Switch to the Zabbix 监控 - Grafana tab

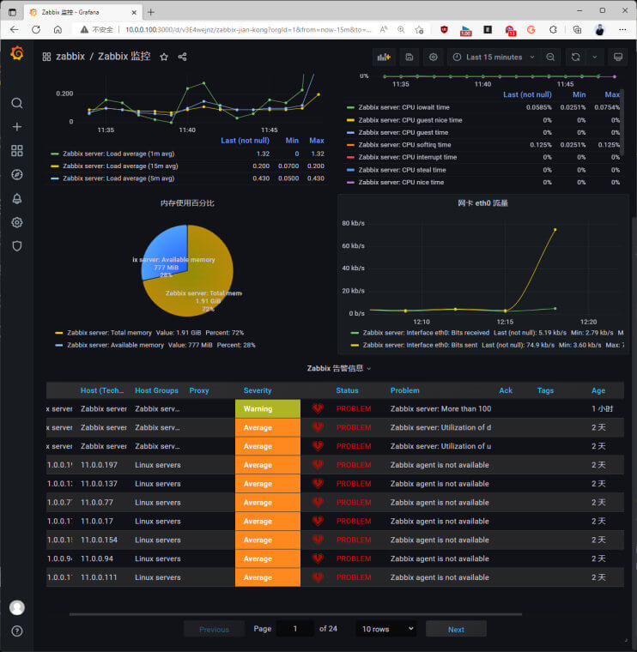[82, 13]
